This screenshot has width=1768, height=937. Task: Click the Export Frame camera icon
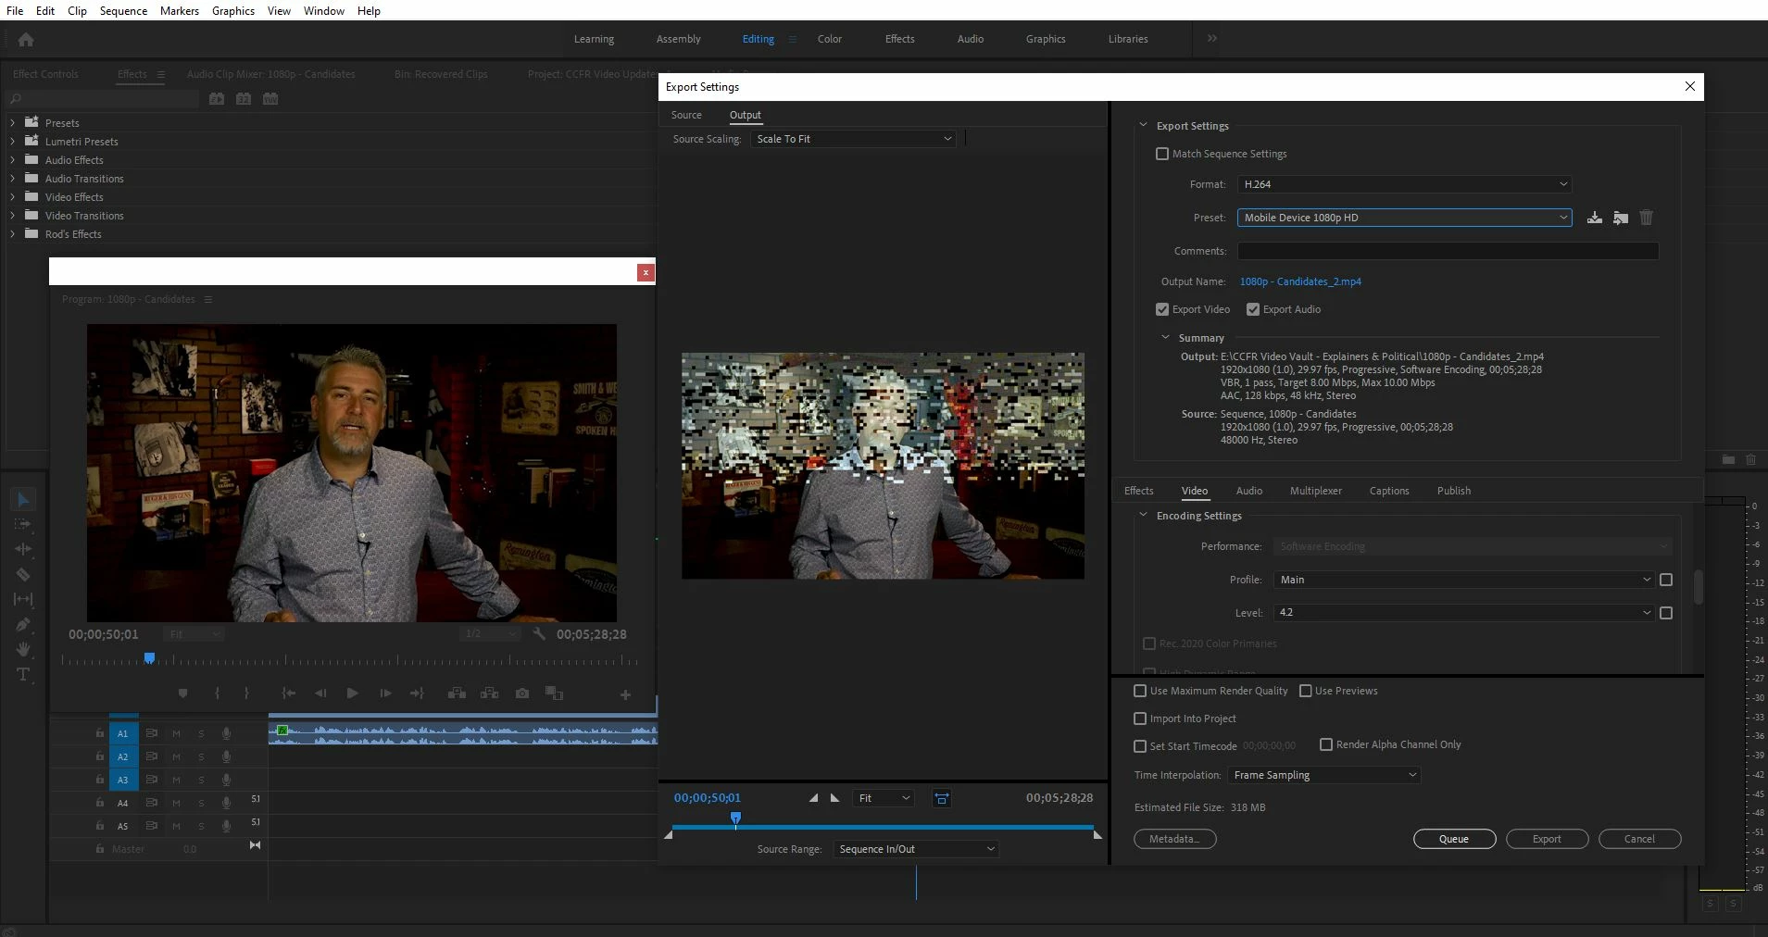[x=522, y=693]
